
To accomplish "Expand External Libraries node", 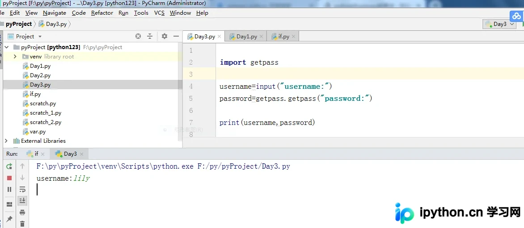I will tap(6, 141).
